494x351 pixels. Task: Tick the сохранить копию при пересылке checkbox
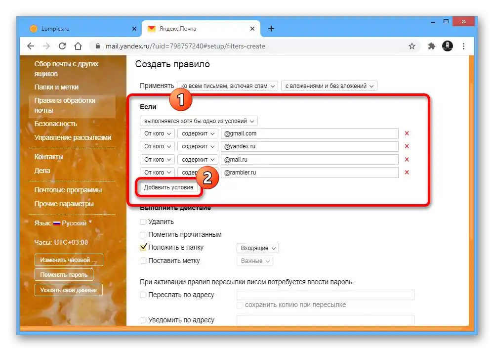(240, 305)
